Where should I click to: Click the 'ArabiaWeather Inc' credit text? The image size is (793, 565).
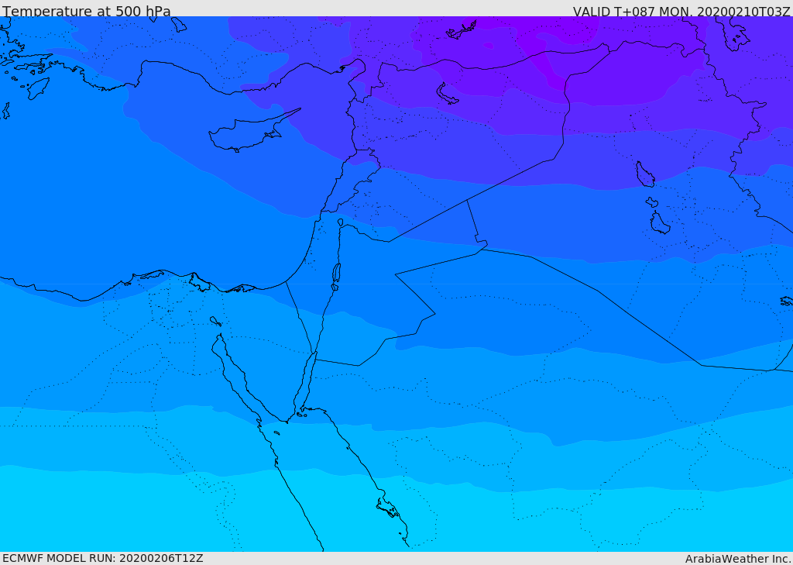click(x=737, y=559)
